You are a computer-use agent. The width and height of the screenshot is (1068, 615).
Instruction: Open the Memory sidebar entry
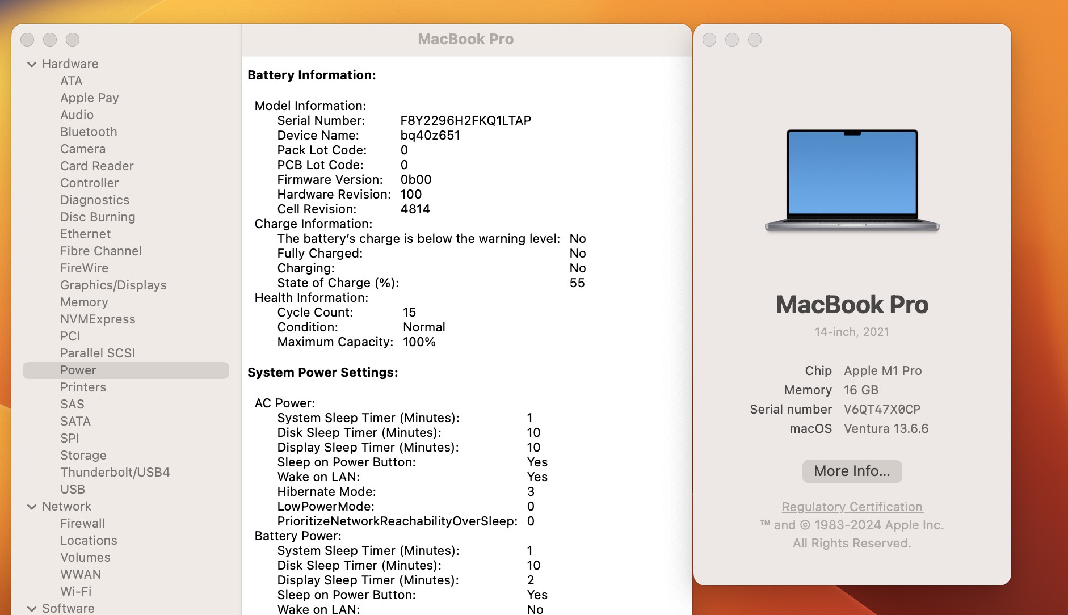[x=84, y=302]
